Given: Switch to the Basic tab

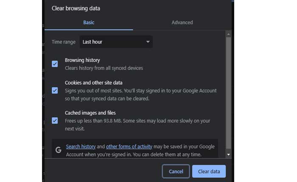Looking at the screenshot, I should tap(89, 22).
